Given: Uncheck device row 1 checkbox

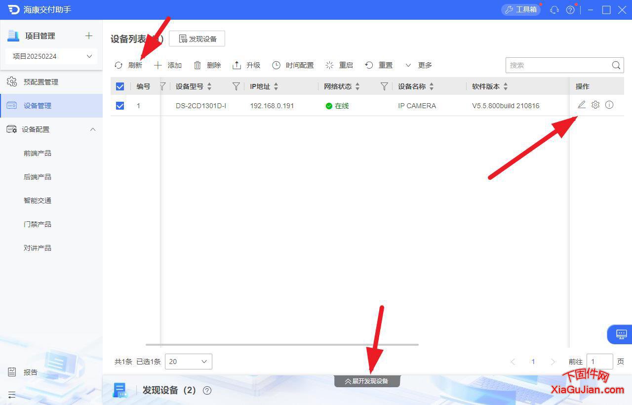Looking at the screenshot, I should [x=120, y=105].
